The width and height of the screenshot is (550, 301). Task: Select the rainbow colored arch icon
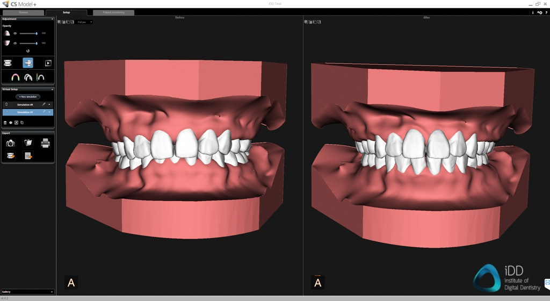pyautogui.click(x=16, y=77)
